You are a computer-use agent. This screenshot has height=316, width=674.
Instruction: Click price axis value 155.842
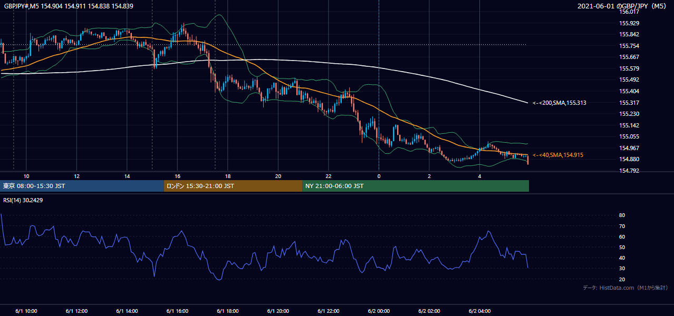tap(629, 34)
